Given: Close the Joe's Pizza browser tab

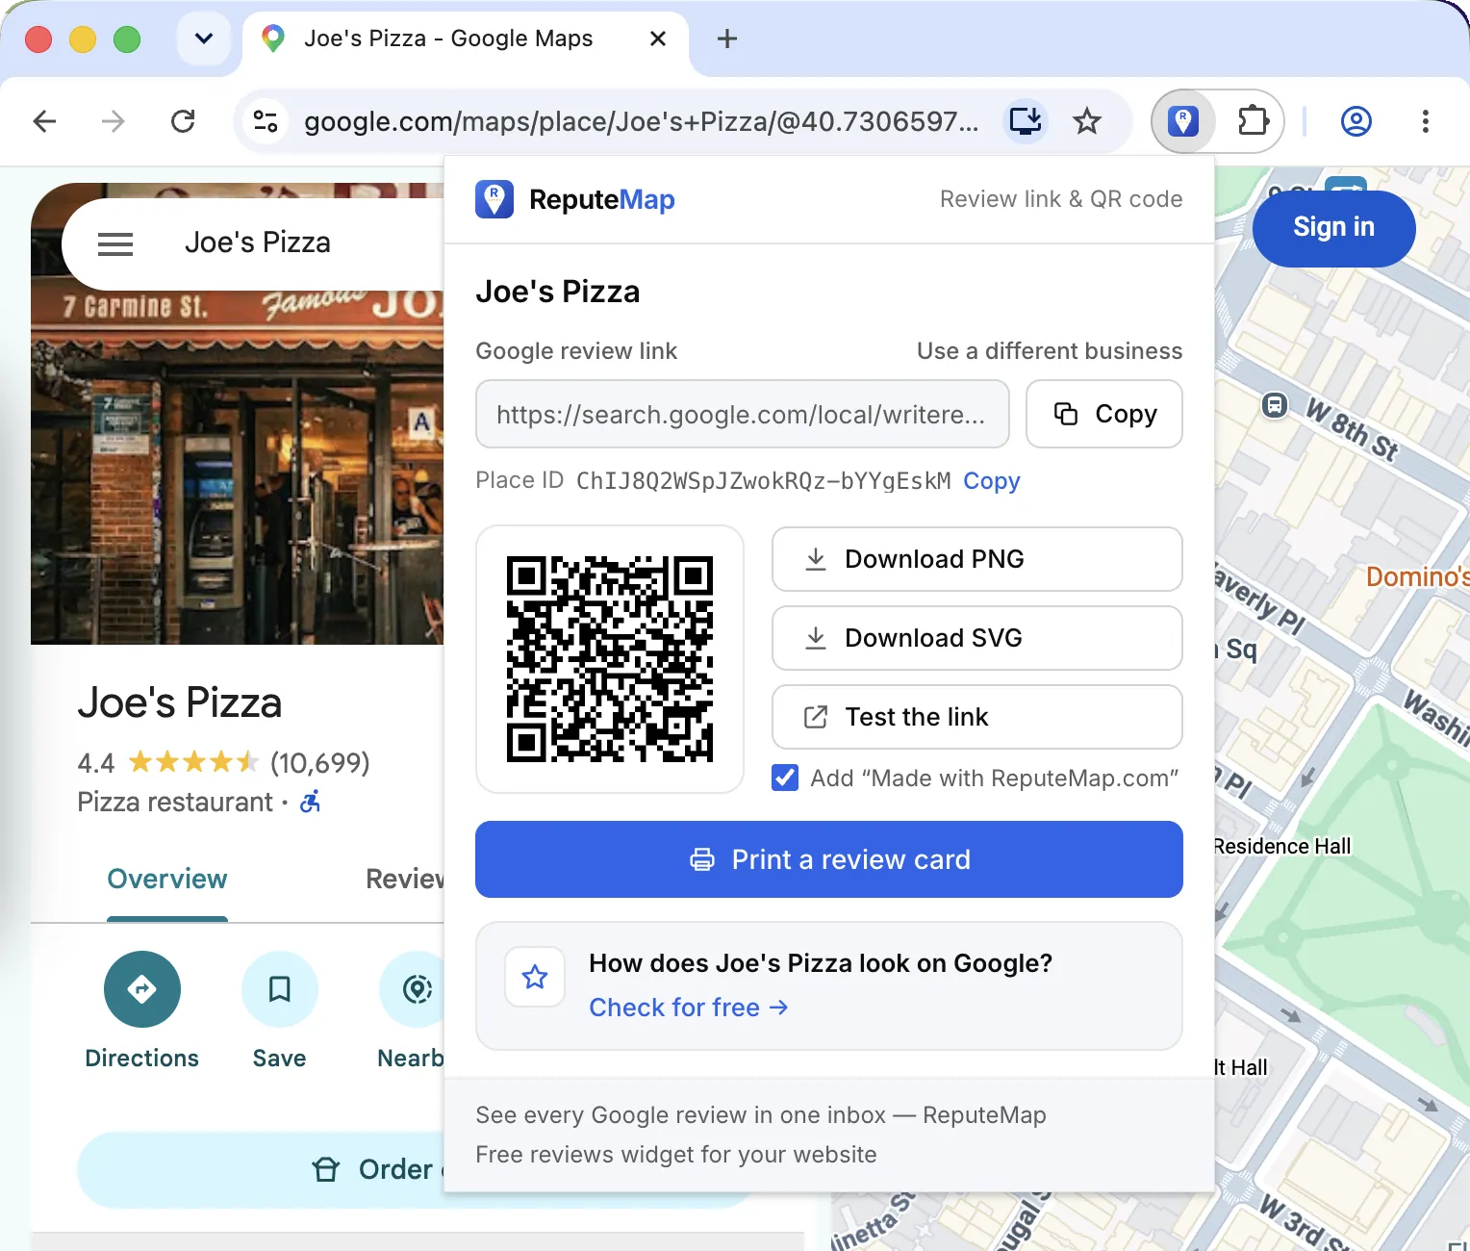Looking at the screenshot, I should (x=658, y=38).
